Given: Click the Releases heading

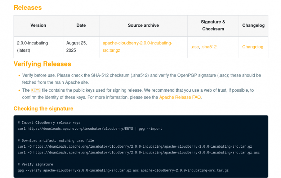Looking at the screenshot, I should coord(28,8).
